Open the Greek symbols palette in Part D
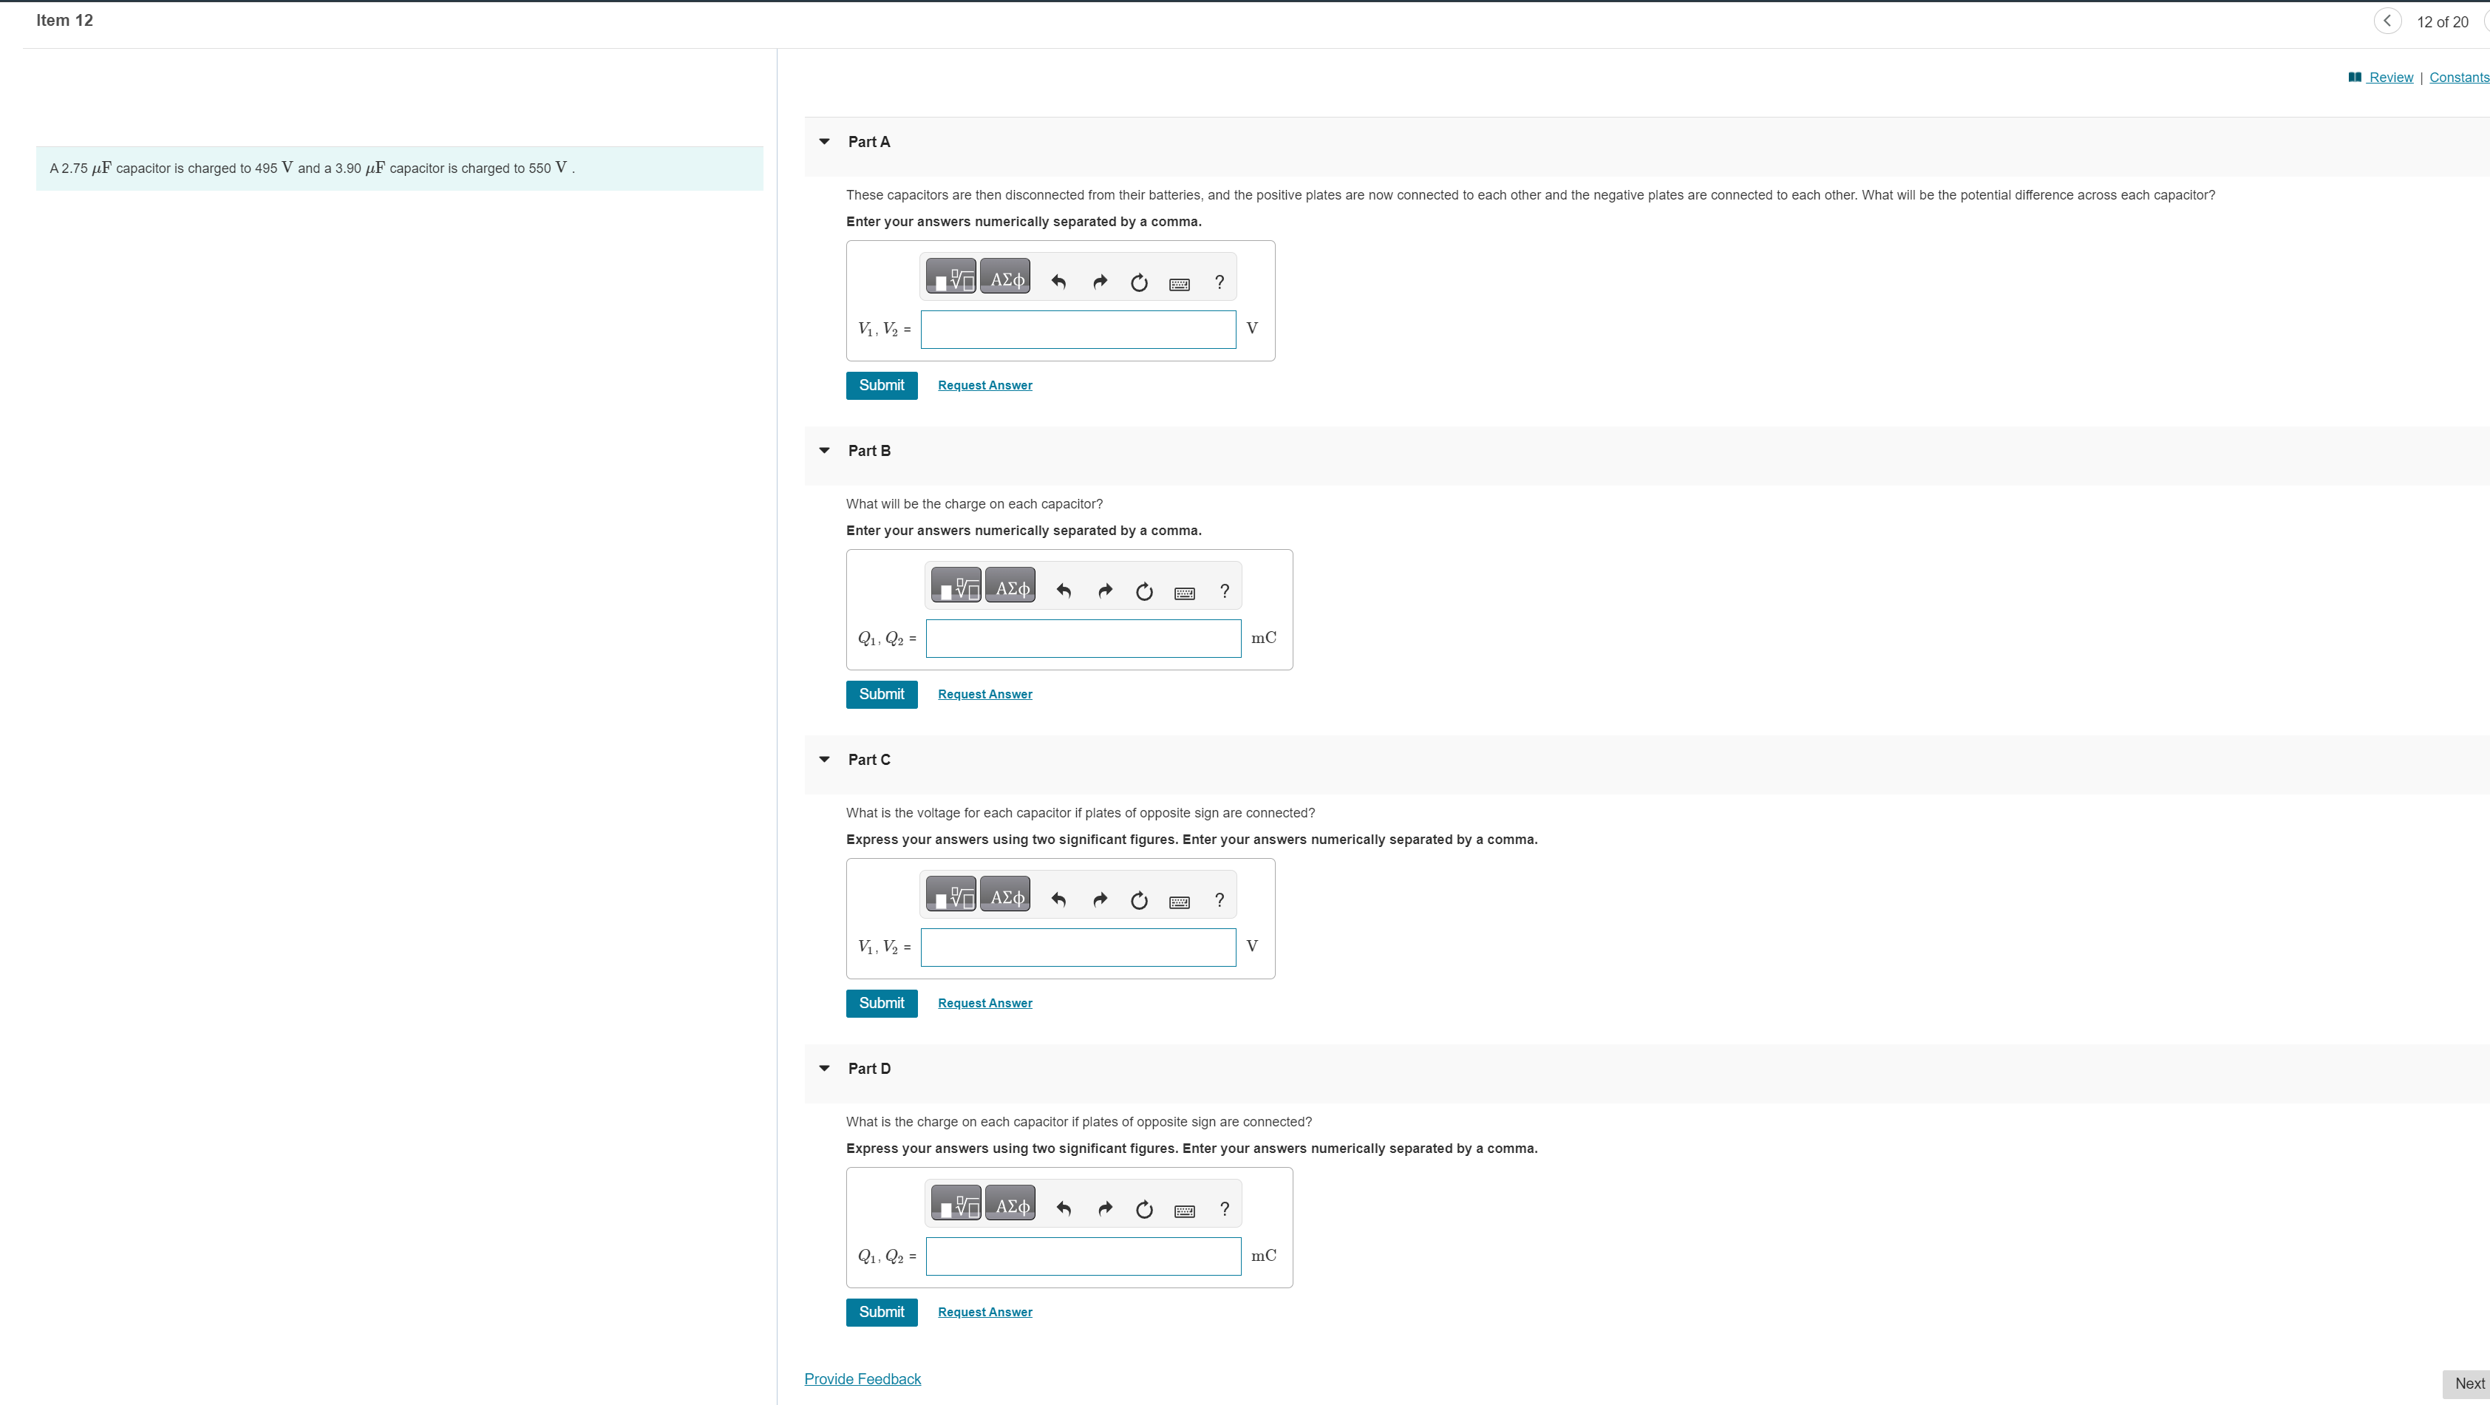Image resolution: width=2490 pixels, height=1405 pixels. [x=1010, y=1203]
